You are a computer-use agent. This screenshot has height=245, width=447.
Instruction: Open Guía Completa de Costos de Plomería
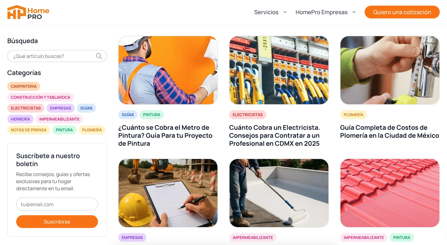[x=390, y=132]
